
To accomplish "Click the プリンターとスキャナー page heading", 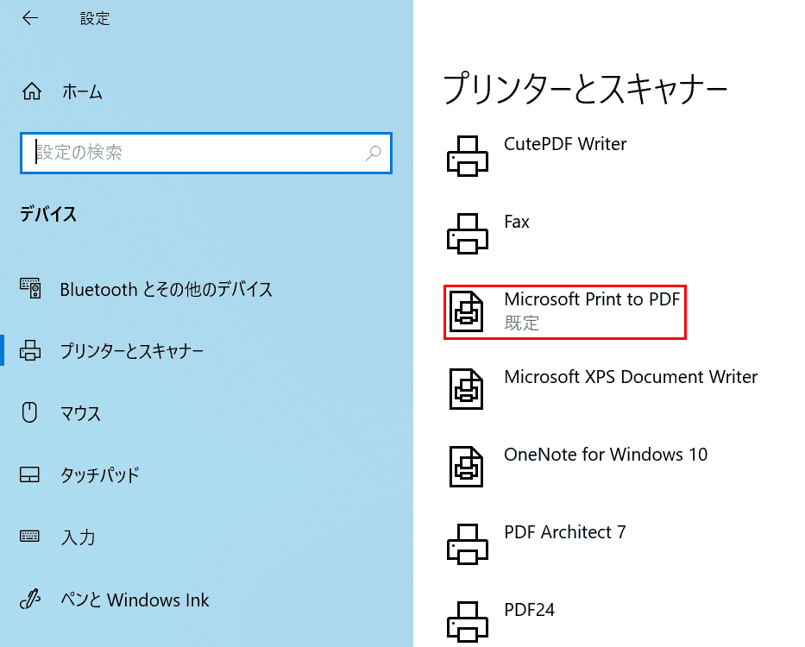I will coord(585,89).
